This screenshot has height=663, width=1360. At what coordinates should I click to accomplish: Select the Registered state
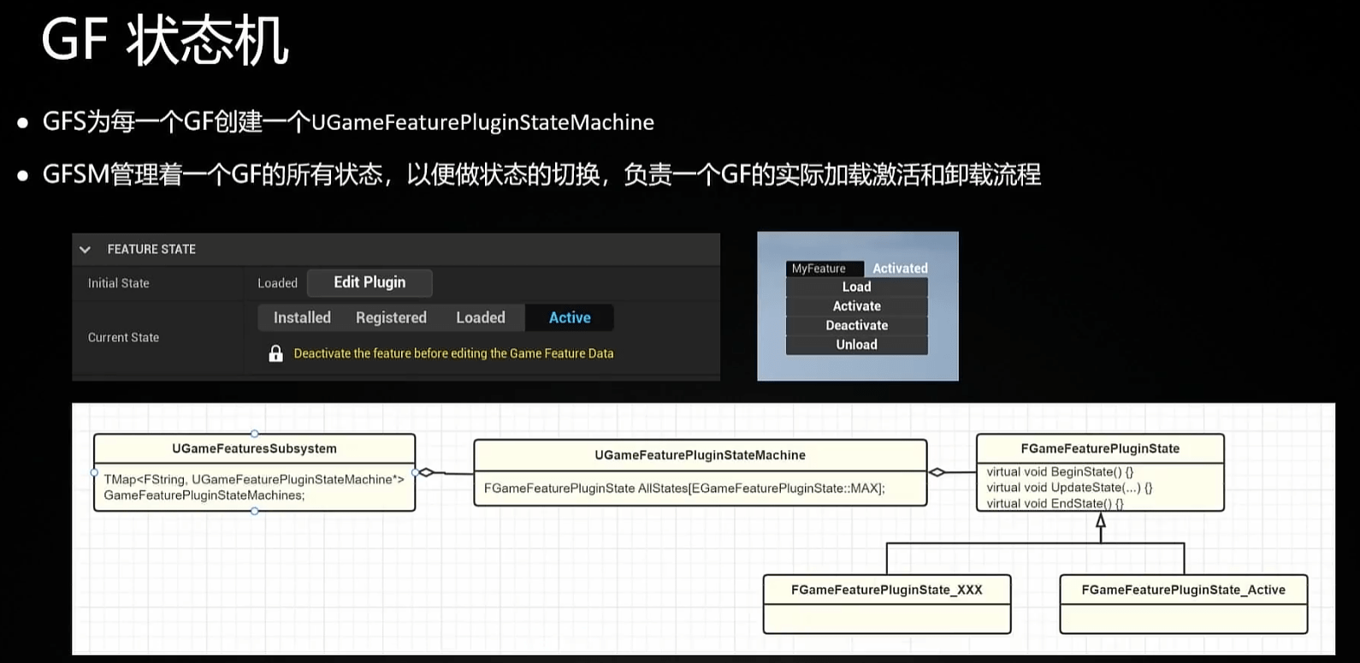[391, 317]
